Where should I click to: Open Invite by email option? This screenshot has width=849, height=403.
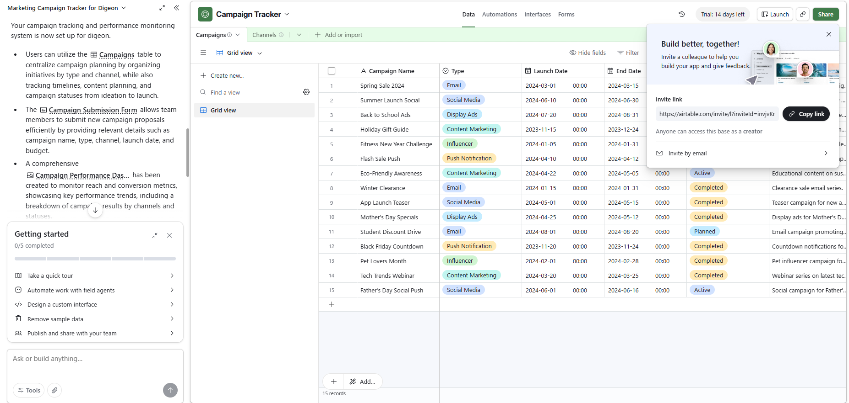[x=743, y=153]
